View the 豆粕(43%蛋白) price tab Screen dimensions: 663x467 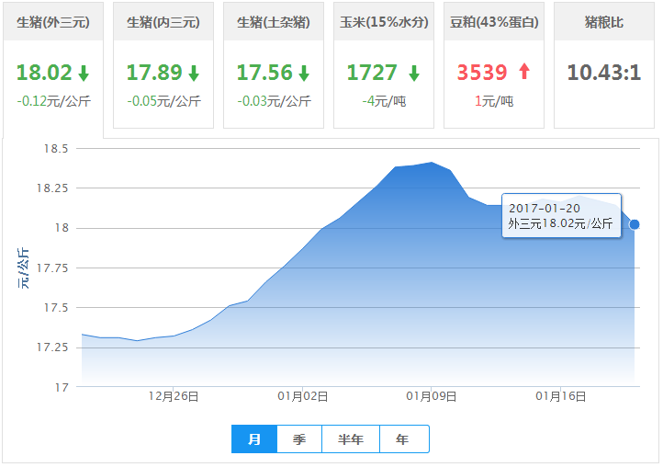point(494,22)
